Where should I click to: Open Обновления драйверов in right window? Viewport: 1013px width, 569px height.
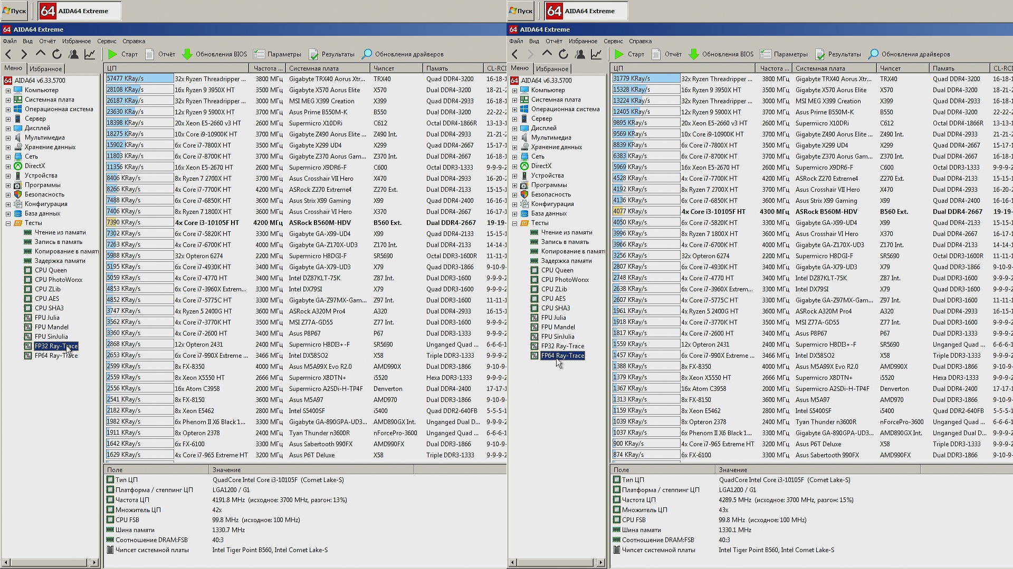point(909,54)
